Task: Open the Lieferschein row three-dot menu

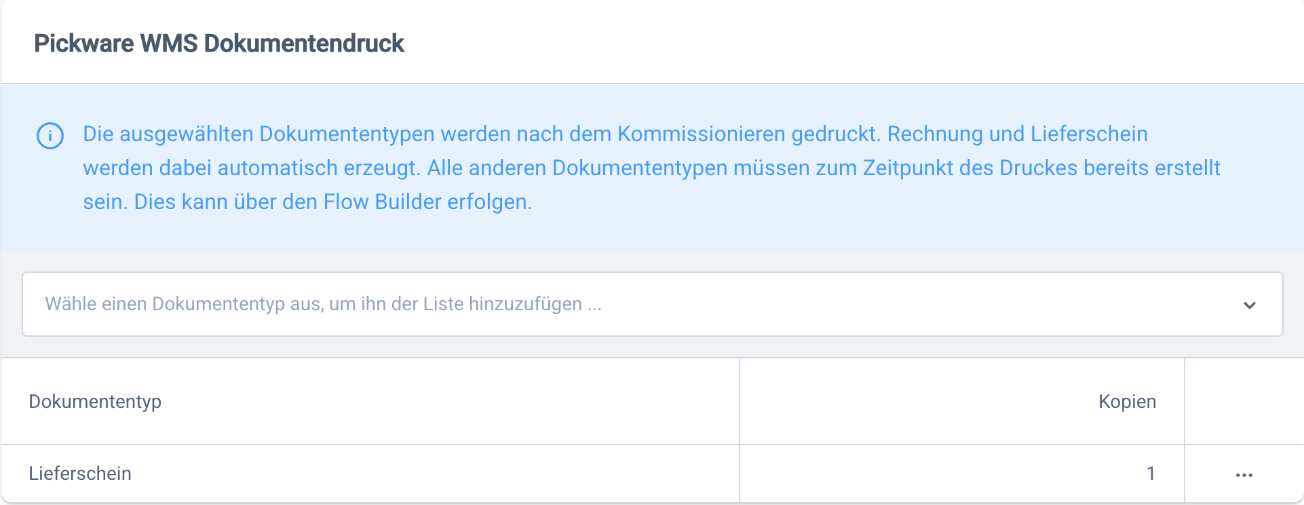Action: tap(1244, 474)
